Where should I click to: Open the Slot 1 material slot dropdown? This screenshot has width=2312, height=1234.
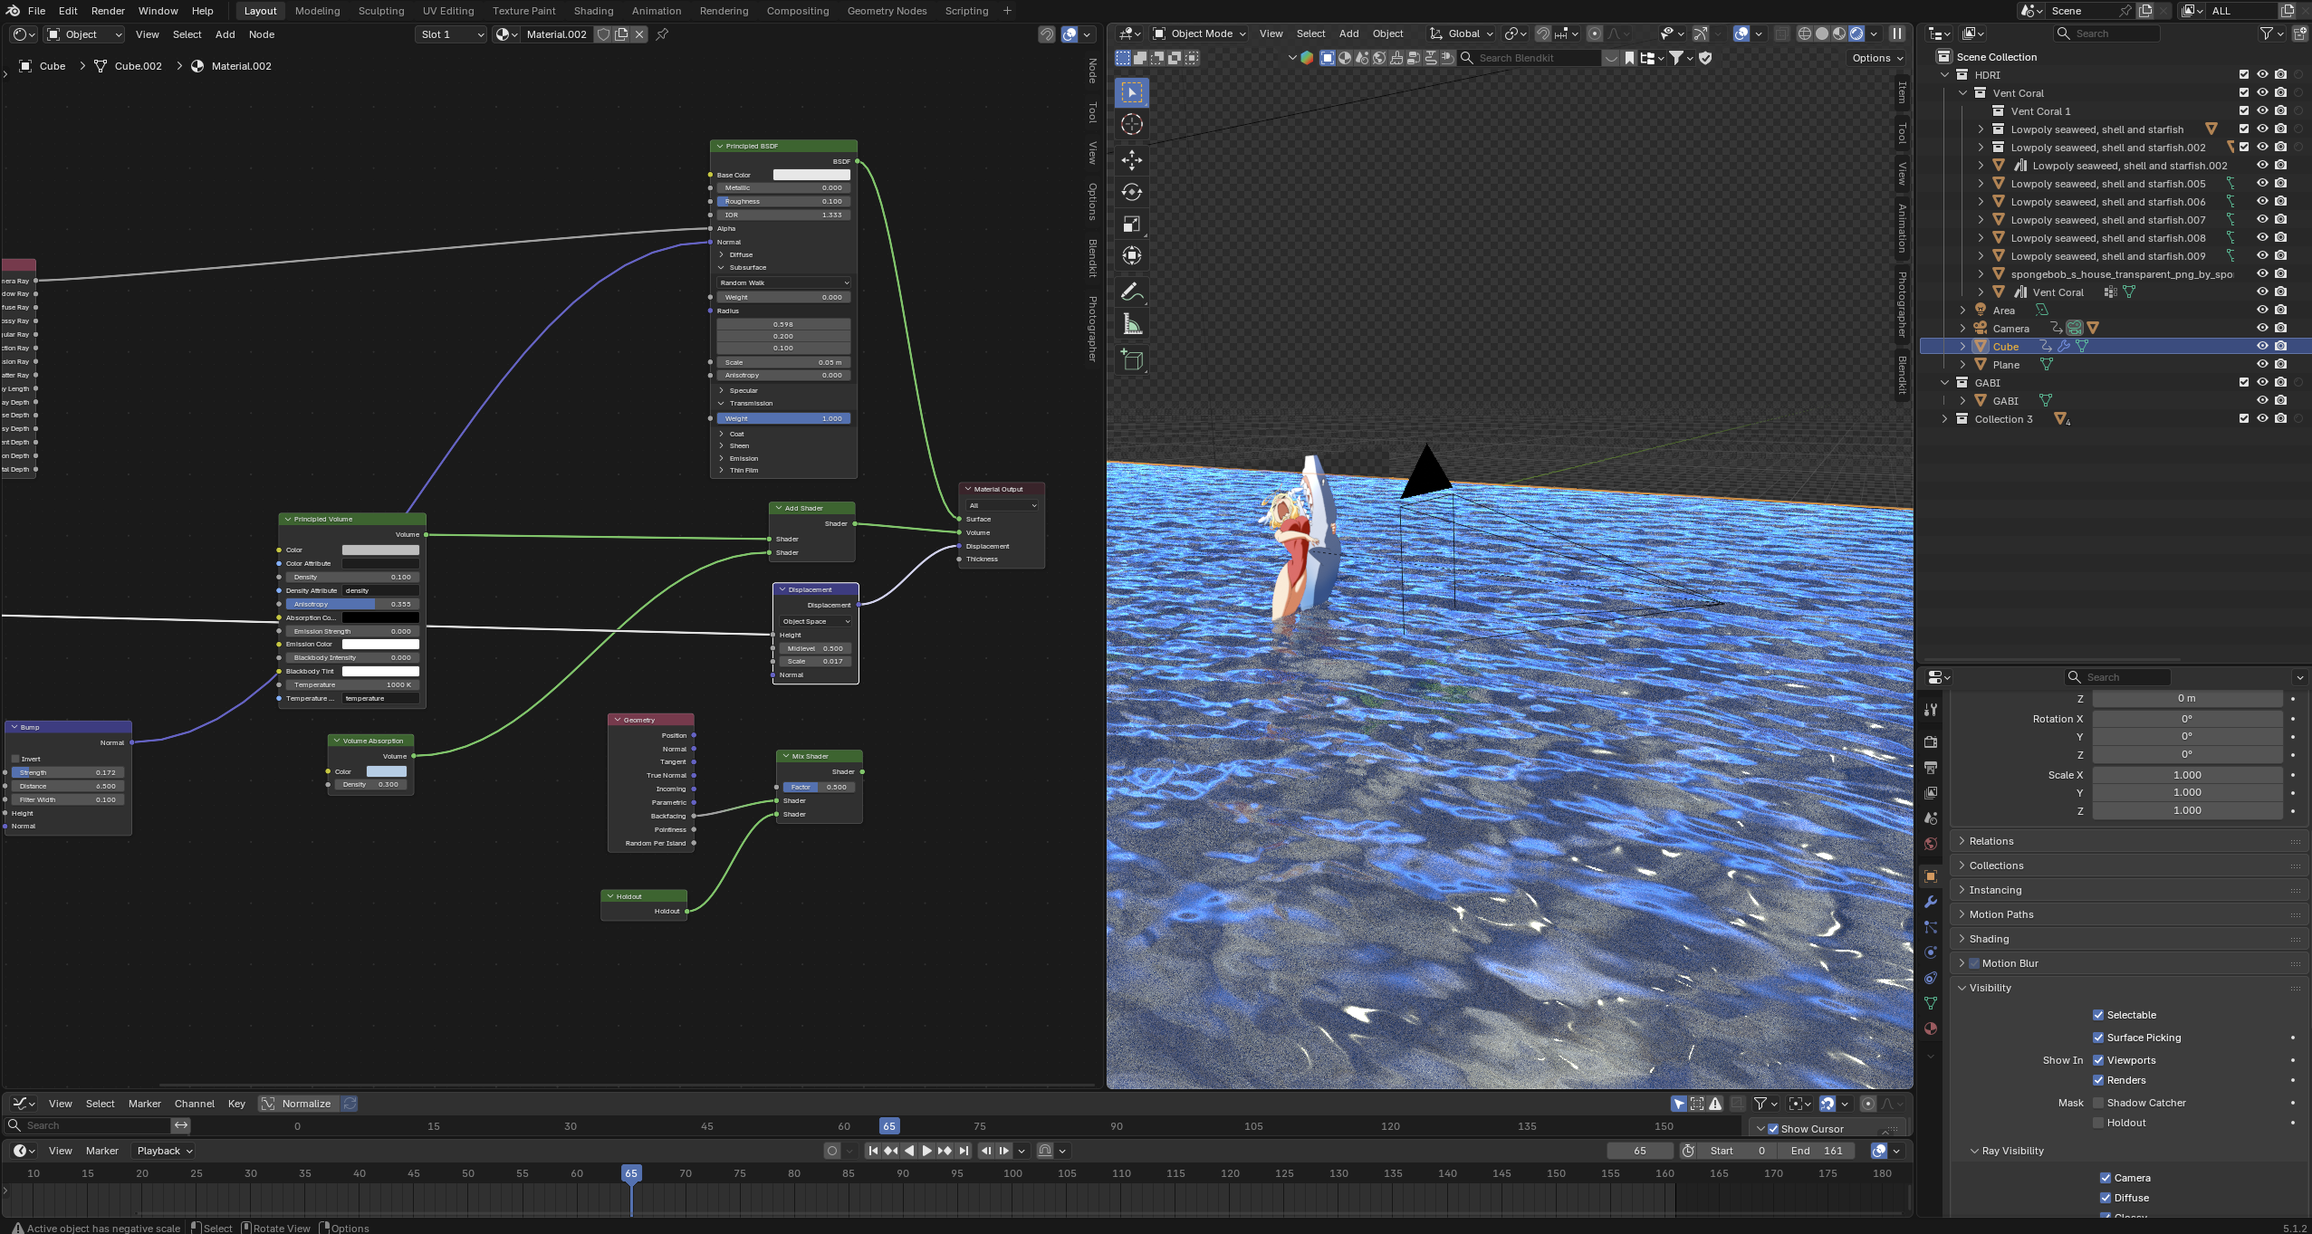point(452,34)
